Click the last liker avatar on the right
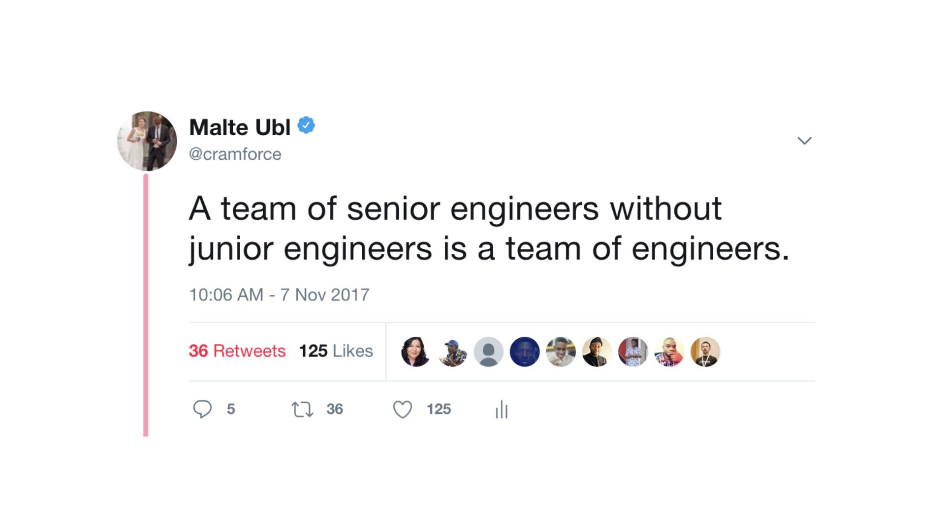Image resolution: width=945 pixels, height=531 pixels. point(705,351)
